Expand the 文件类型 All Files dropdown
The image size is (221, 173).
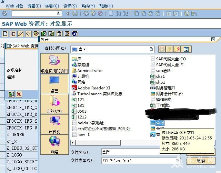click(x=177, y=161)
